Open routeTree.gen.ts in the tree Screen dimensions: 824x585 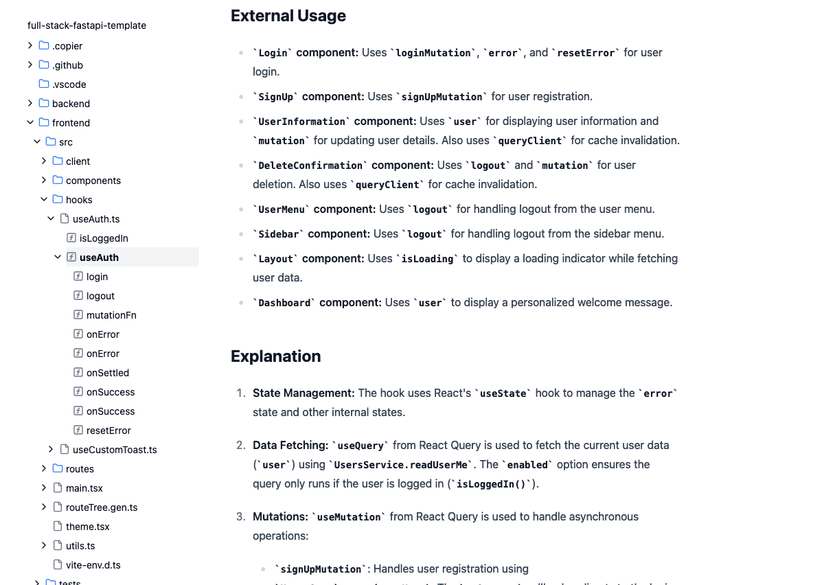[x=101, y=507]
